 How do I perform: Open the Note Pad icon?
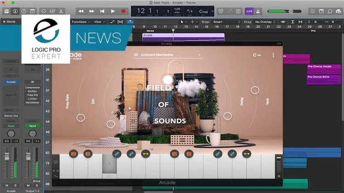[322, 11]
